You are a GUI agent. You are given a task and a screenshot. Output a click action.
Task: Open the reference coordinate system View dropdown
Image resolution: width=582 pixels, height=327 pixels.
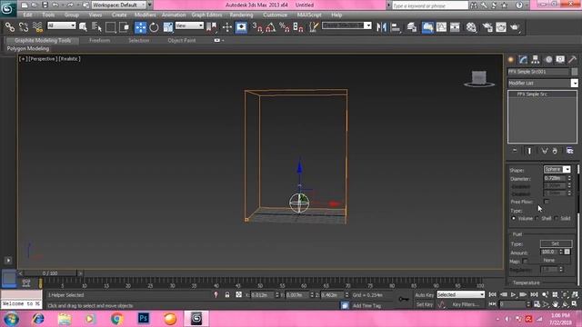[x=189, y=25]
